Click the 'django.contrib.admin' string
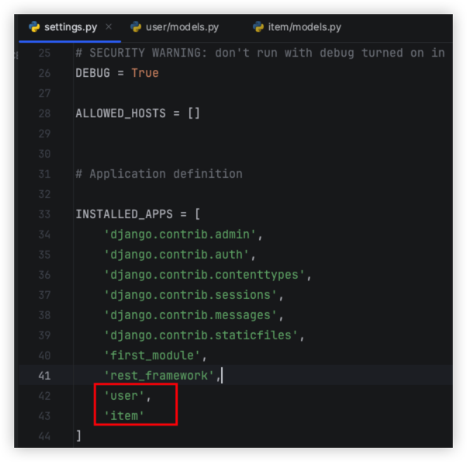The width and height of the screenshot is (467, 462). point(182,234)
